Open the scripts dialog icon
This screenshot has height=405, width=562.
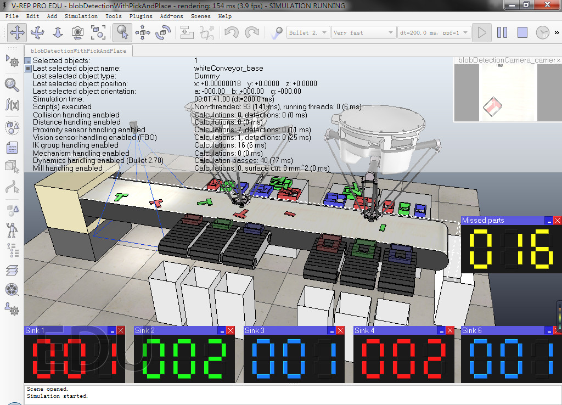pos(12,147)
